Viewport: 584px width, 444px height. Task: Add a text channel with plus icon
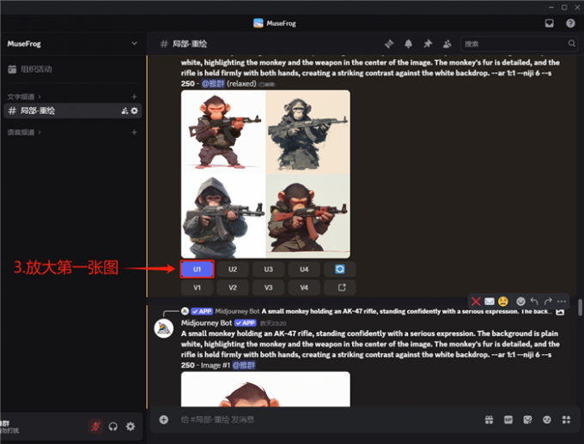(134, 97)
